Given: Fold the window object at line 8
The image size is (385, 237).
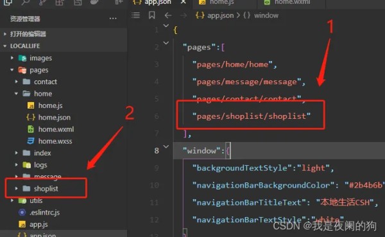Looking at the screenshot, I should (x=166, y=147).
